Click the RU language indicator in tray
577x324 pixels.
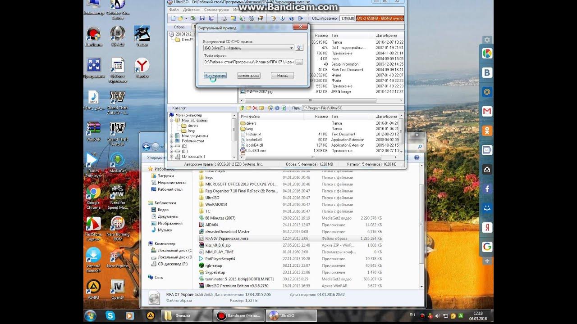(x=412, y=315)
